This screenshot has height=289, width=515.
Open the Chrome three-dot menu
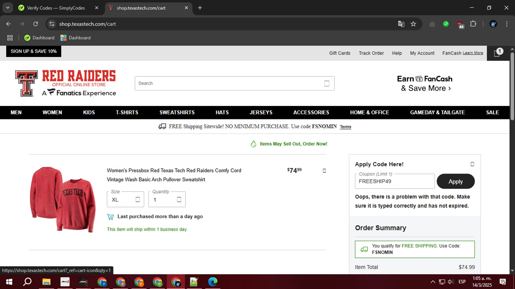tap(507, 24)
